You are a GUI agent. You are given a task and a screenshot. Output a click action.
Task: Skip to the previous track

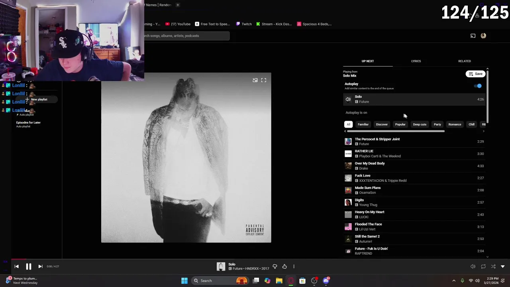click(x=16, y=266)
